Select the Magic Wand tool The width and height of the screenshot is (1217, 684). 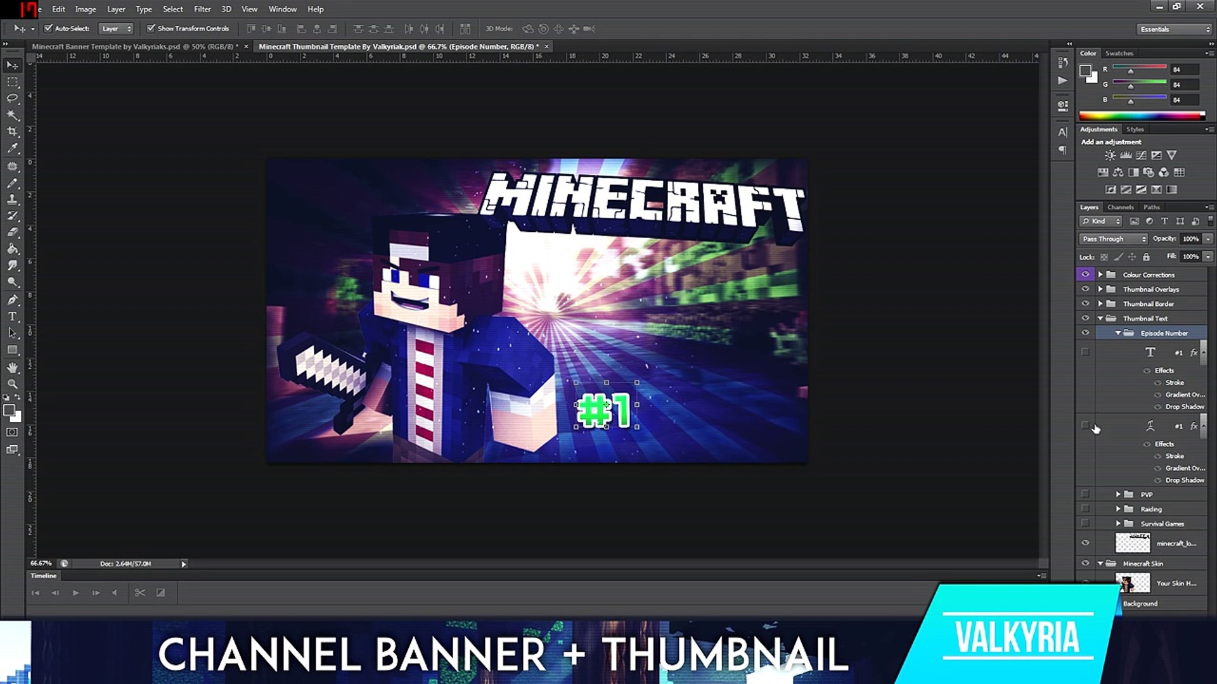point(12,115)
